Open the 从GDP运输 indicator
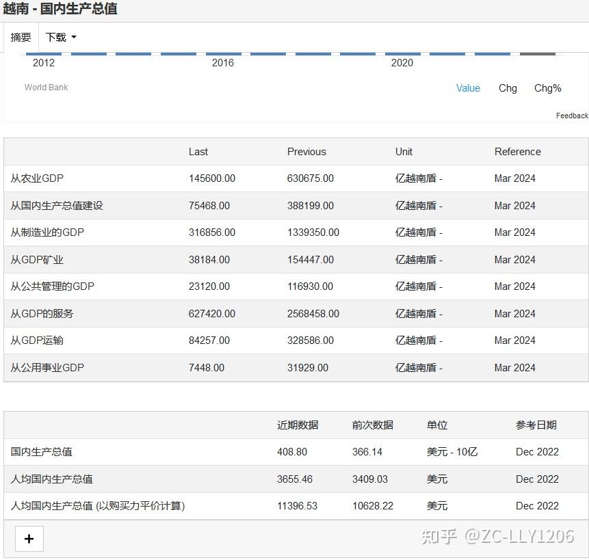Viewport: 589px width, 560px height. click(37, 341)
